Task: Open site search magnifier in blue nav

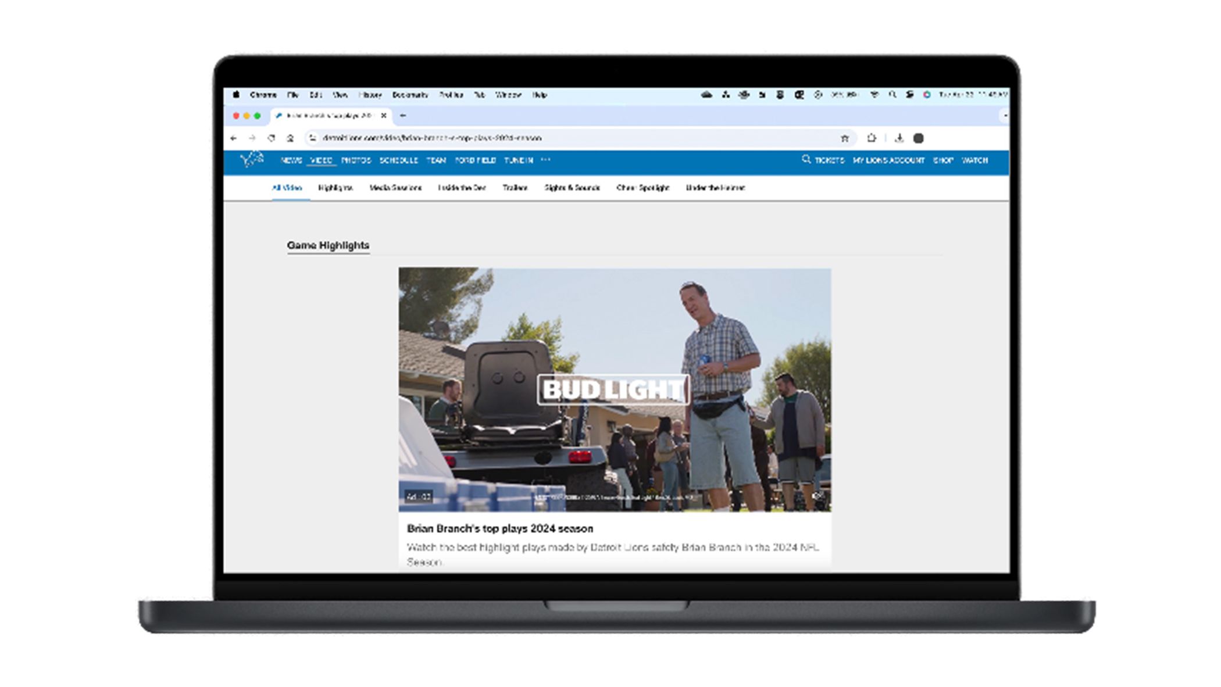Action: point(806,159)
